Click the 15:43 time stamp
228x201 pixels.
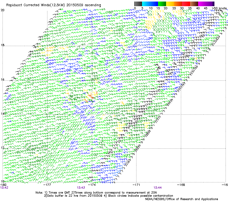coord(81,188)
